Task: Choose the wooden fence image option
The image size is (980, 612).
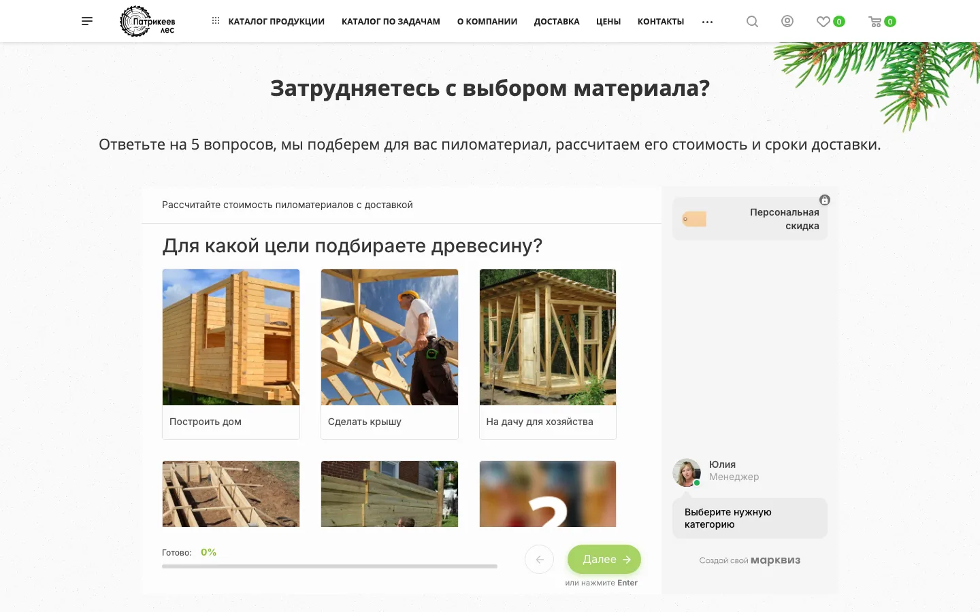Action: point(389,494)
